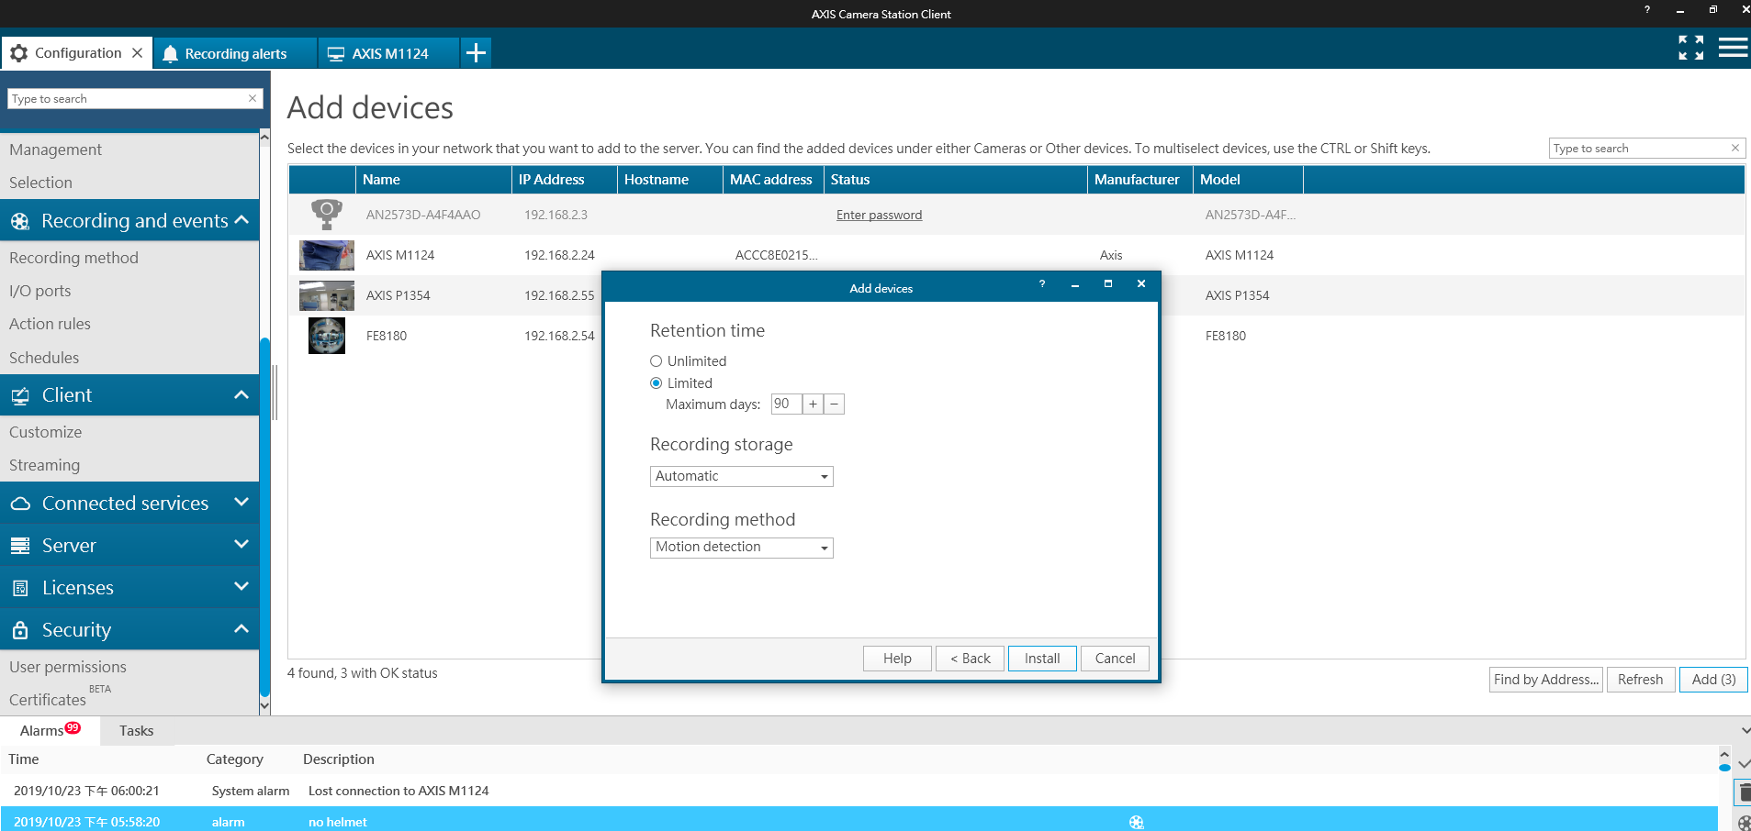Add a new tab with plus icon
The height and width of the screenshot is (831, 1751).
pos(476,53)
